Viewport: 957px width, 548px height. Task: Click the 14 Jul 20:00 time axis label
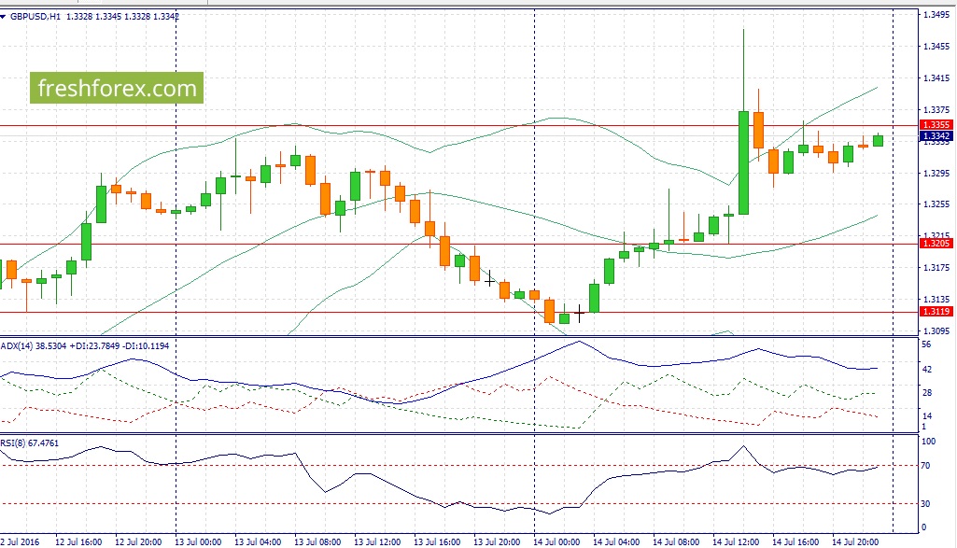click(855, 541)
